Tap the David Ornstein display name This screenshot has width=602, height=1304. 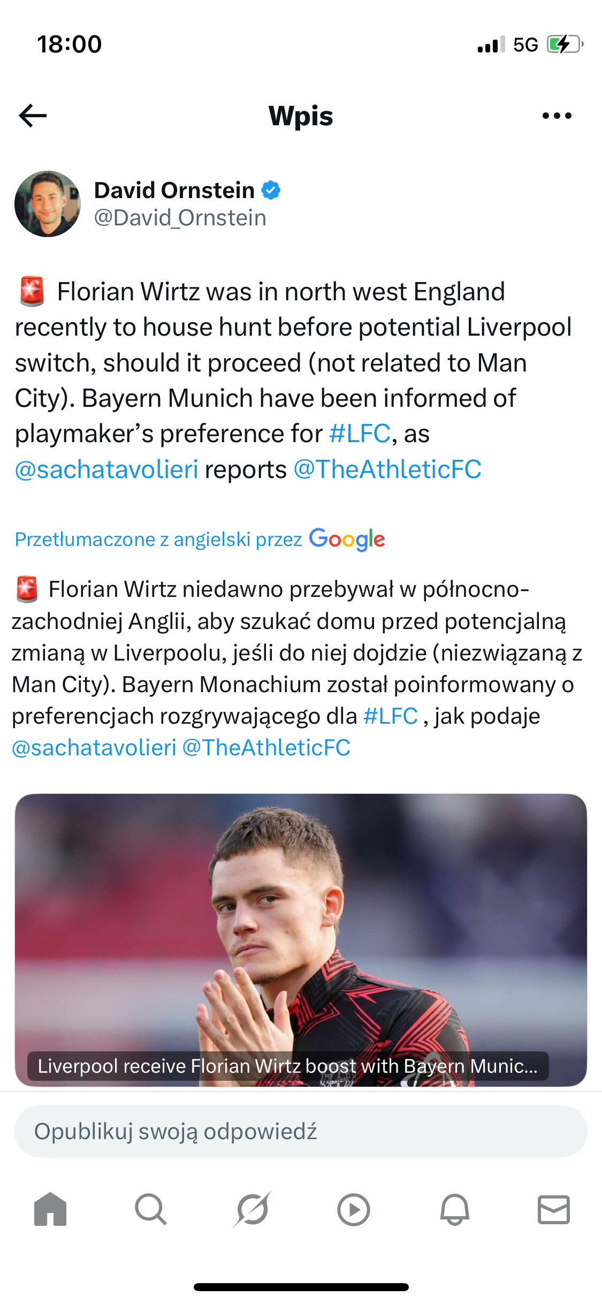(174, 191)
